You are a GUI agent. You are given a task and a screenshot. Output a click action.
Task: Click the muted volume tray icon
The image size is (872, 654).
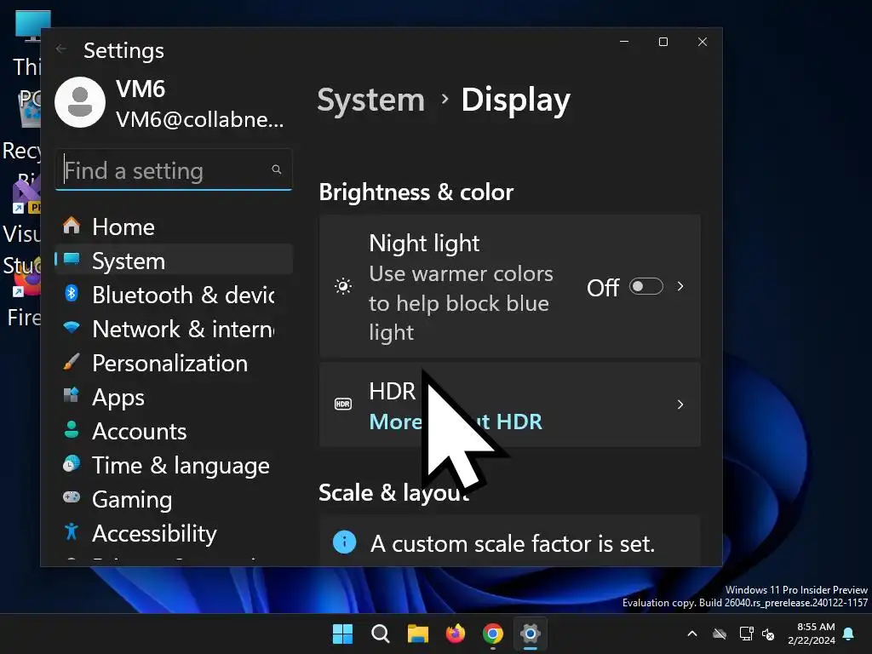[768, 634]
